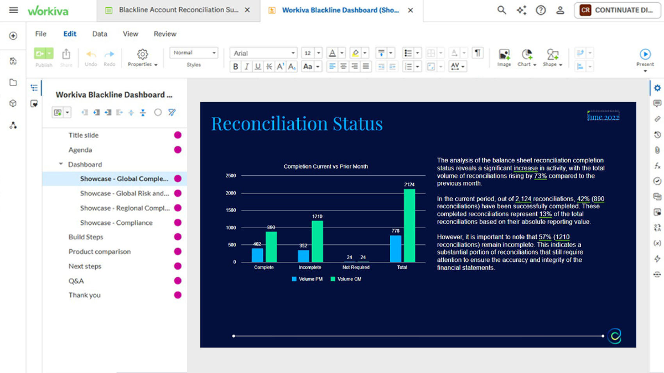Select the Build Steps slide
Screen dimensions: 664x373
pyautogui.click(x=86, y=237)
